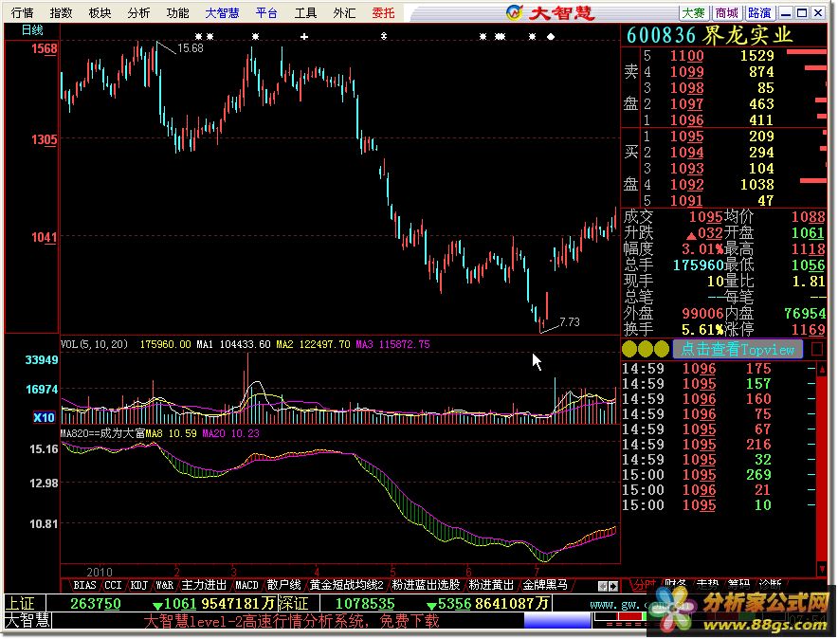Image resolution: width=838 pixels, height=639 pixels.
Task: Switch to the 分时 tab at bottom right
Action: pyautogui.click(x=645, y=584)
